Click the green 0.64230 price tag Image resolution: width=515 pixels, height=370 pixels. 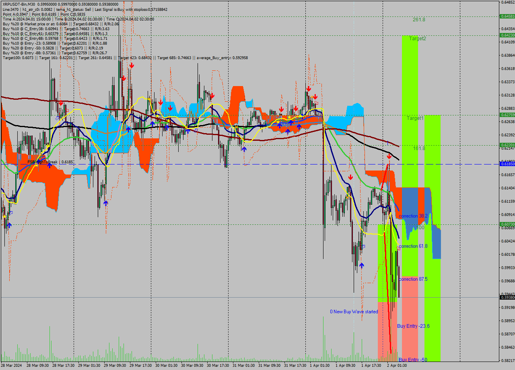click(507, 35)
